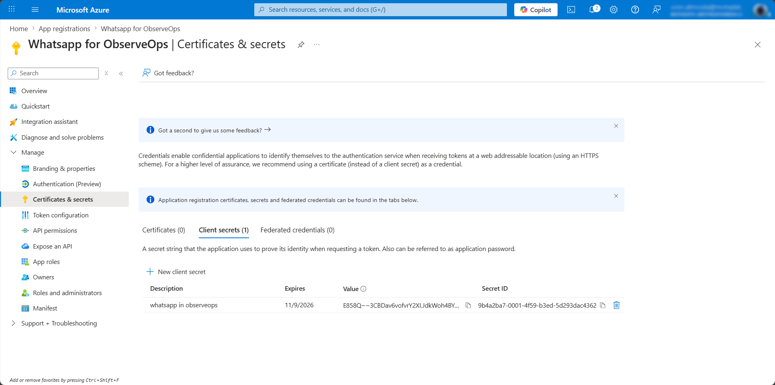Open the Whatsapp for ObserveOps breadcrumb
Screen dimensions: 775x385
pyautogui.click(x=141, y=29)
